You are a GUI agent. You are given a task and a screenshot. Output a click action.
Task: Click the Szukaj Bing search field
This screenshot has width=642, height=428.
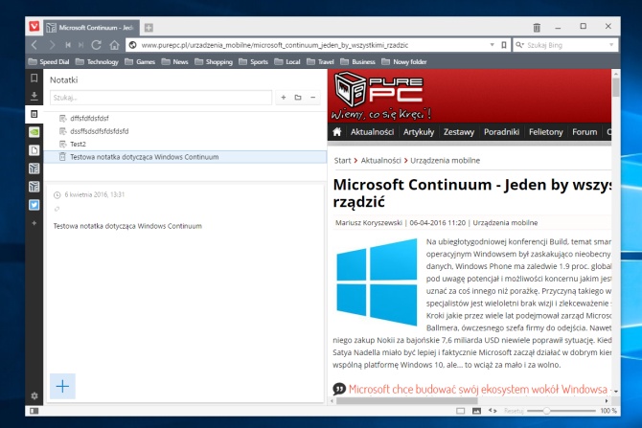coord(565,45)
